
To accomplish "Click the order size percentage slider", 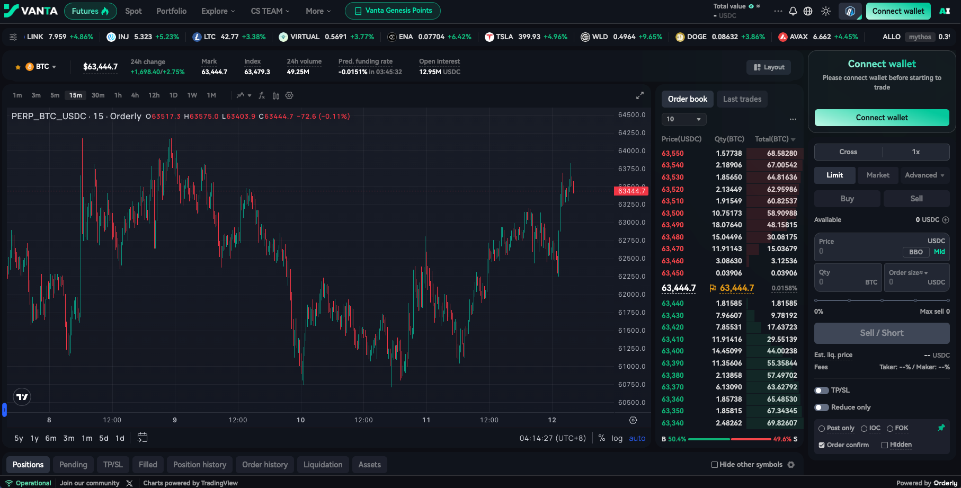I will click(x=882, y=300).
